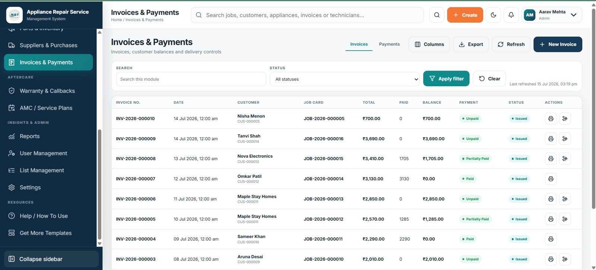Click the sidebar scrollbar down arrow
The width and height of the screenshot is (596, 270).
click(99, 244)
